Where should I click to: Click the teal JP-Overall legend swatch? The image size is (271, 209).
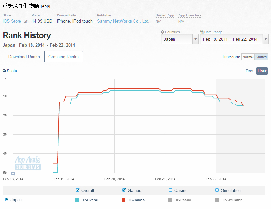(77, 200)
